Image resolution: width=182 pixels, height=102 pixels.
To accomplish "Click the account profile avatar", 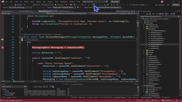I will [x=162, y=2].
